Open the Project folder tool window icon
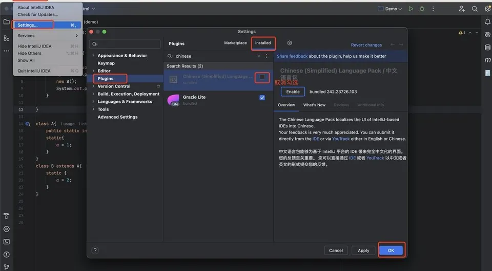 (6, 22)
